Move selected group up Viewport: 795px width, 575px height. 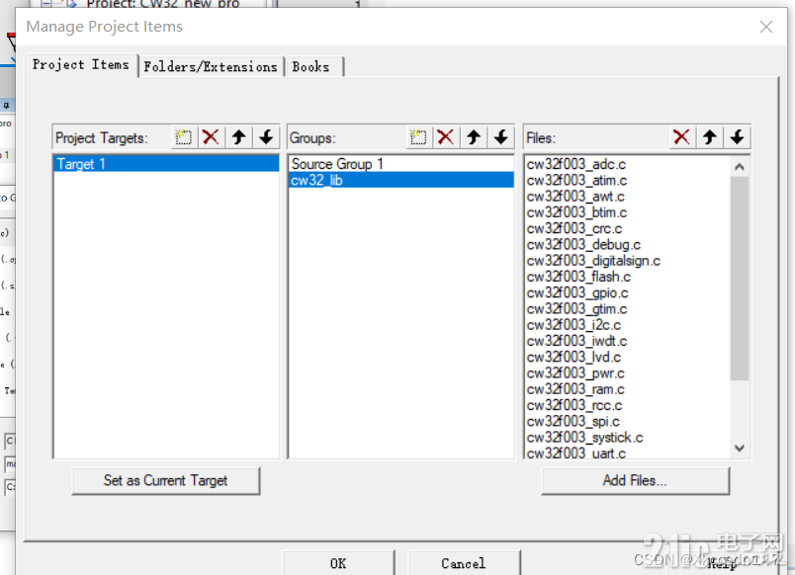474,137
